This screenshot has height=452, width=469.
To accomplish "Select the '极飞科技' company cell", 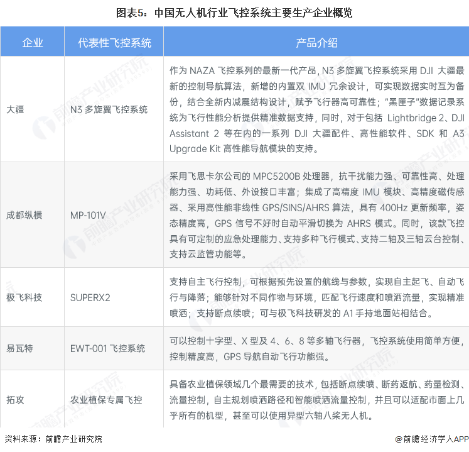I will 32,297.
